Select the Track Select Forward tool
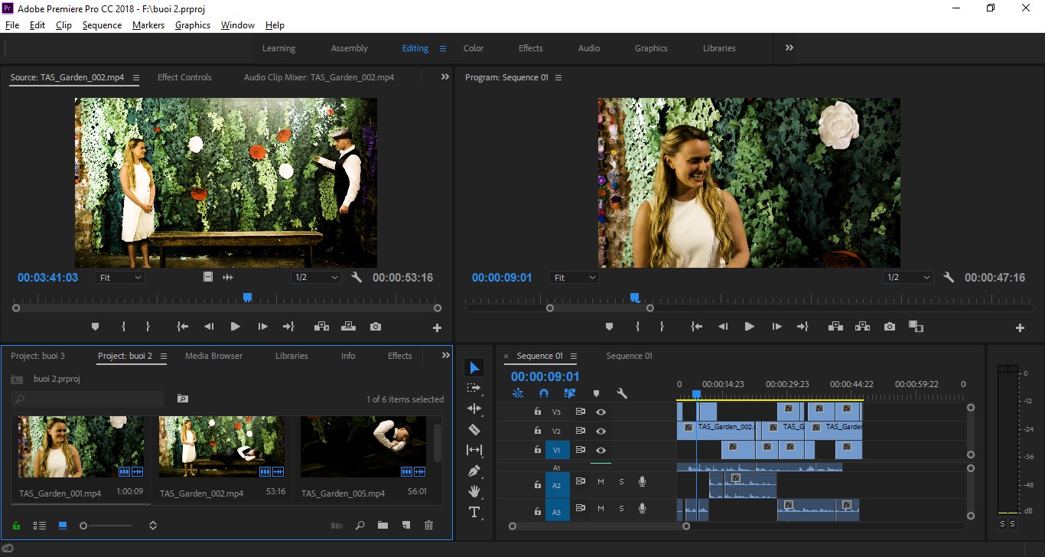The image size is (1045, 557). [x=474, y=388]
